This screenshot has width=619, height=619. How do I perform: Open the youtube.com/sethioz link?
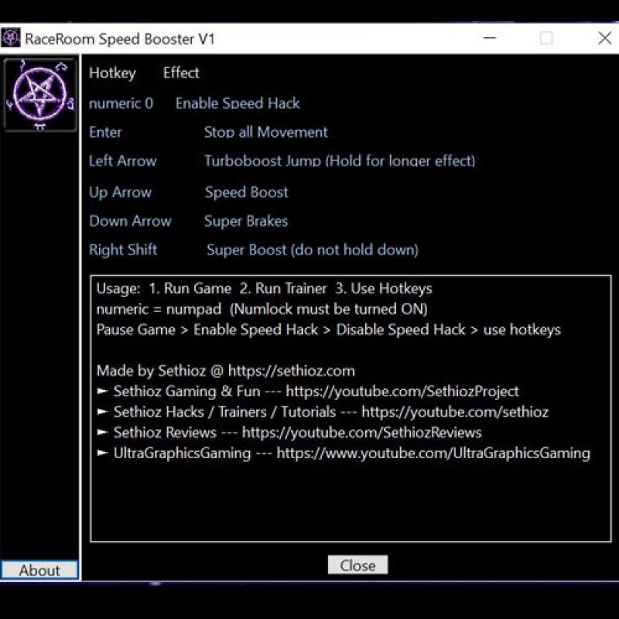(x=455, y=412)
